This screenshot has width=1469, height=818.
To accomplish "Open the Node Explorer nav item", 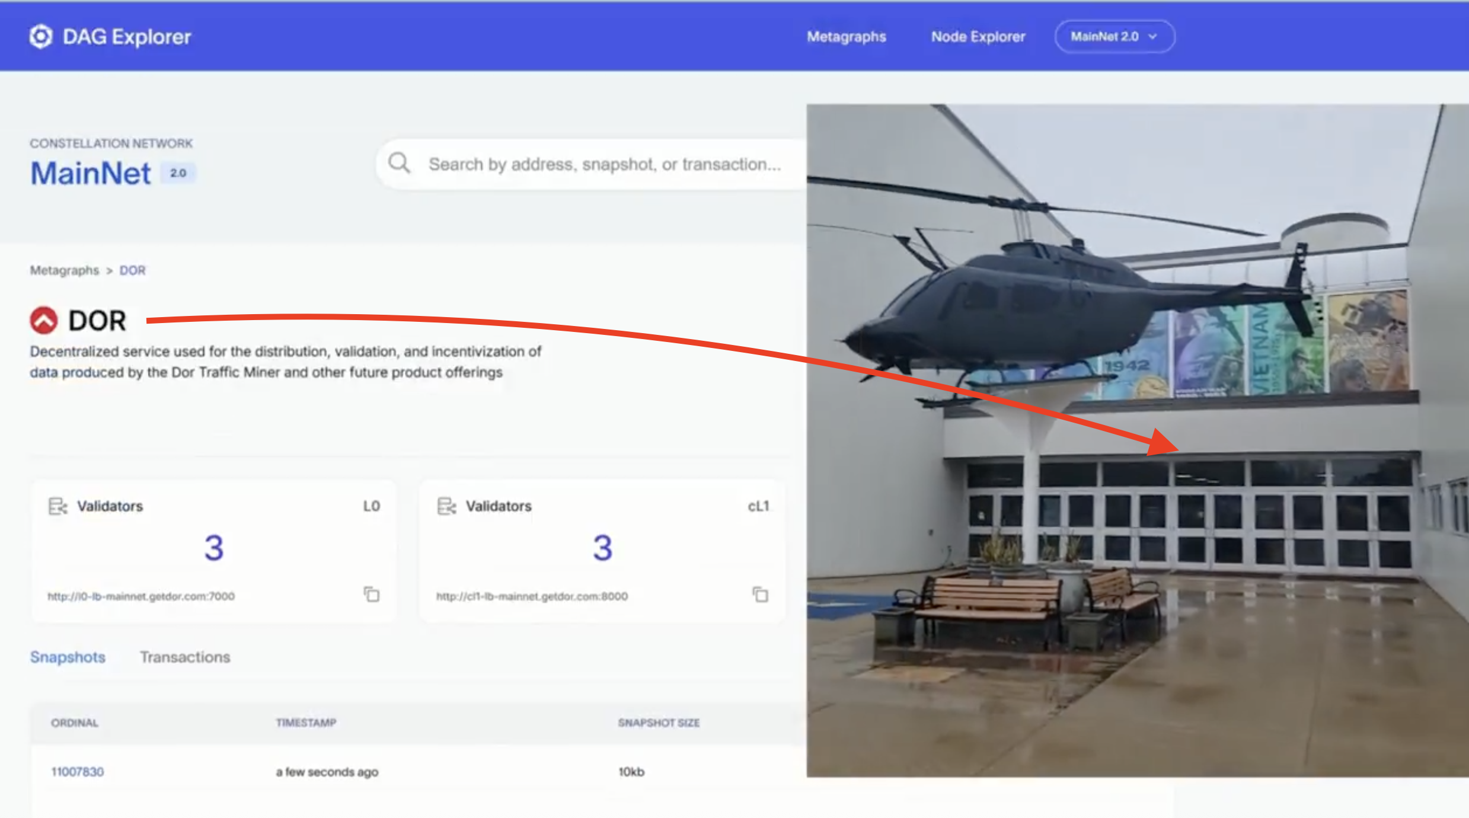I will point(978,37).
